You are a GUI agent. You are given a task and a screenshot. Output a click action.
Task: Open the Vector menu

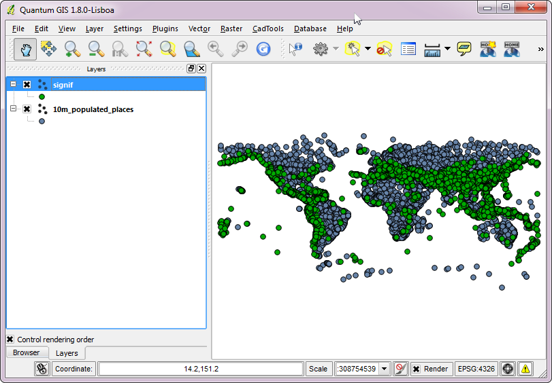(x=199, y=29)
